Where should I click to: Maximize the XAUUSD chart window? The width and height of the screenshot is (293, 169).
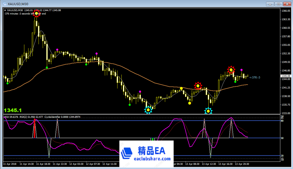point(278,4)
